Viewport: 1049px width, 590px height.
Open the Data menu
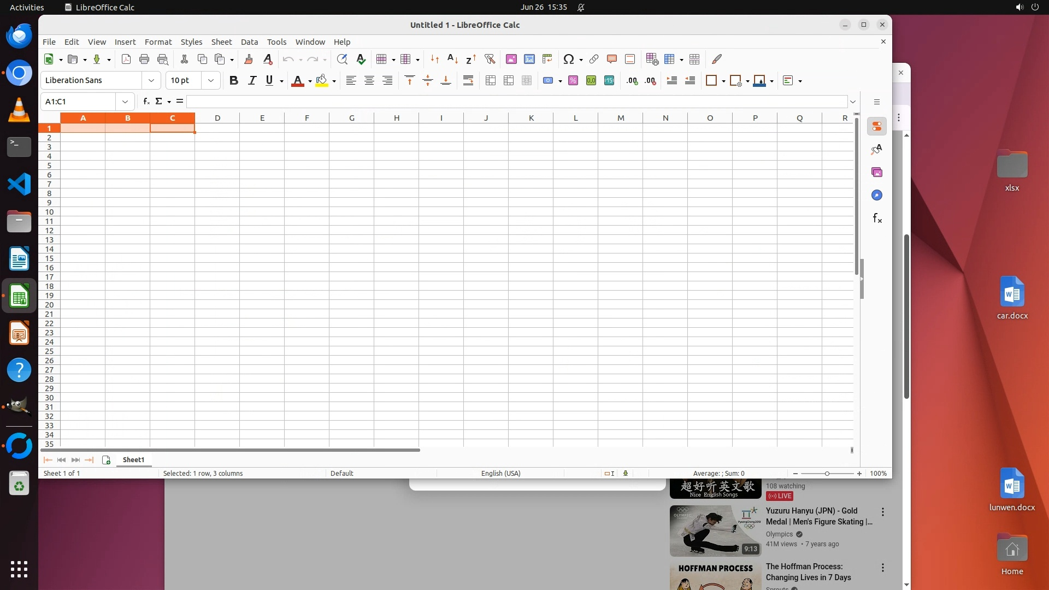(249, 42)
